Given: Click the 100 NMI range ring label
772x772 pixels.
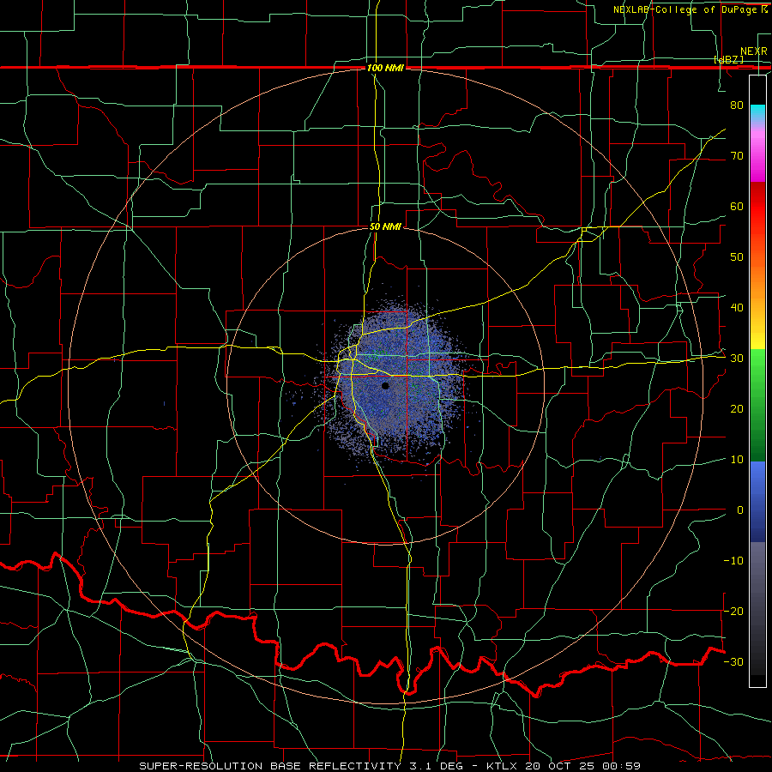Looking at the screenshot, I should click(385, 68).
